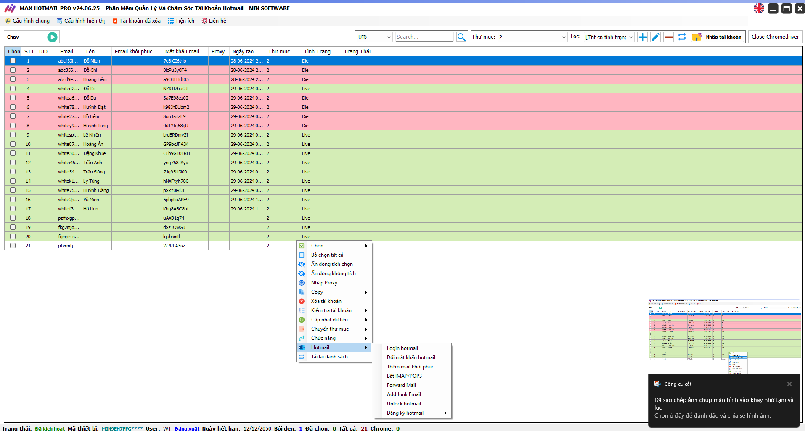Check the box for row 16 Vũ Mien
This screenshot has width=805, height=431.
pyautogui.click(x=13, y=200)
